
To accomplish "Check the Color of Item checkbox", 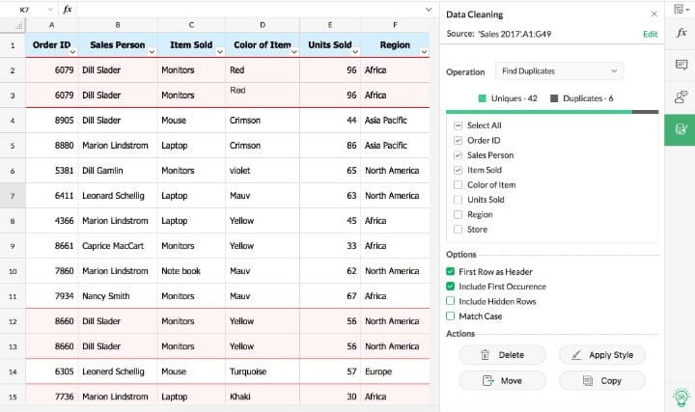I will point(458,184).
